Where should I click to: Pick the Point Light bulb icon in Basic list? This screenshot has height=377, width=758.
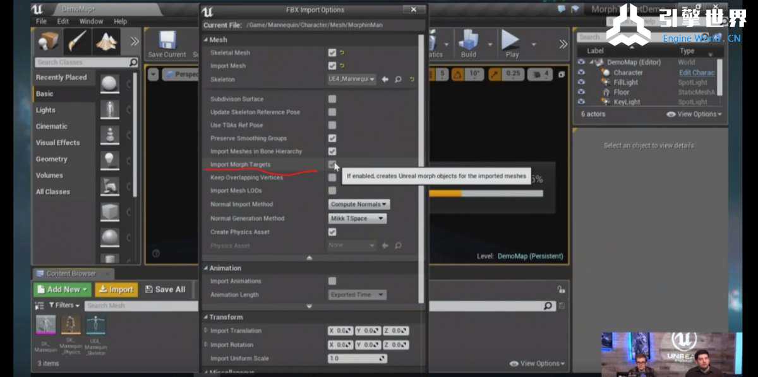110,160
